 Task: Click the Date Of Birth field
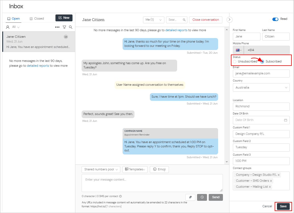click(x=261, y=120)
